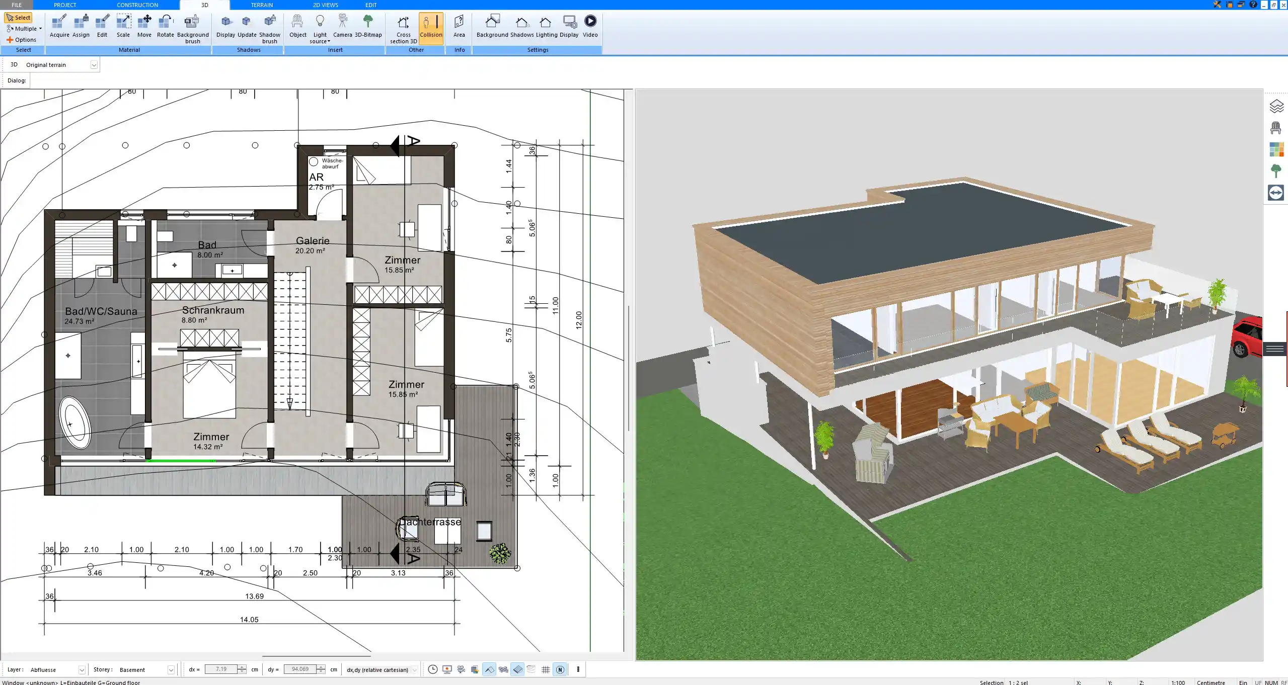Switch to the TERRAIN ribbon tab
Screen dimensions: 1288x685
tap(262, 5)
